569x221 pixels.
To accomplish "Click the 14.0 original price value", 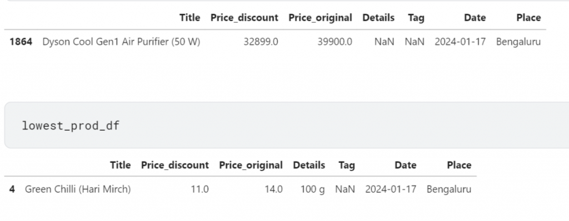I will pos(273,189).
